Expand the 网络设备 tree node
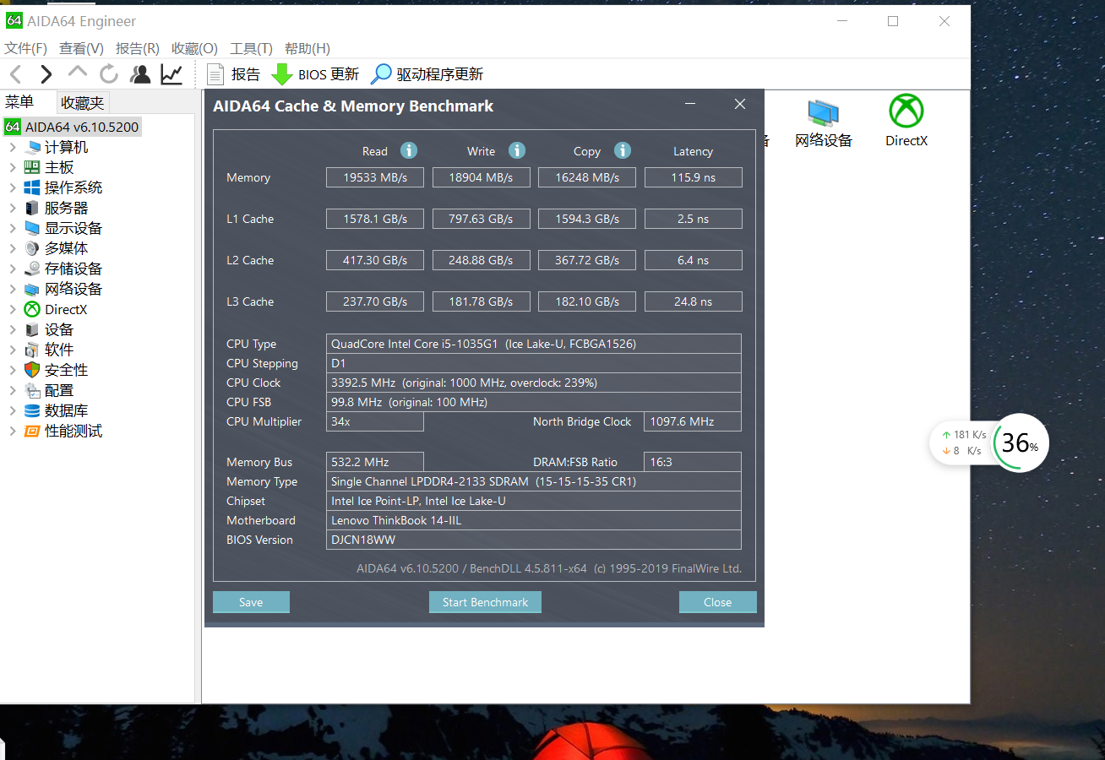Image resolution: width=1105 pixels, height=760 pixels. click(x=13, y=290)
